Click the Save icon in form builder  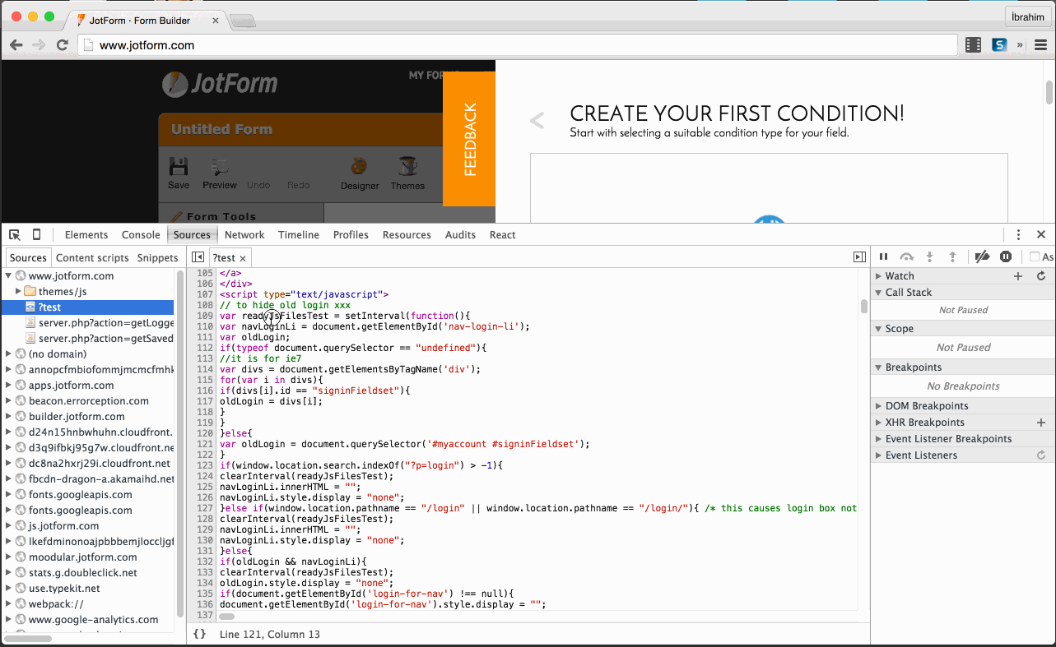coord(179,173)
